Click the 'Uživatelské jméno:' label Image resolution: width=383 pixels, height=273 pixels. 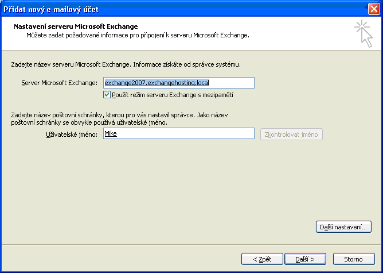click(x=72, y=134)
